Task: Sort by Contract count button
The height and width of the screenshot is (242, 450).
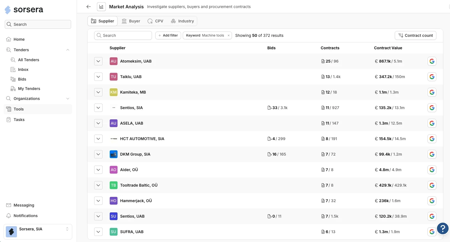Action: pos(415,35)
